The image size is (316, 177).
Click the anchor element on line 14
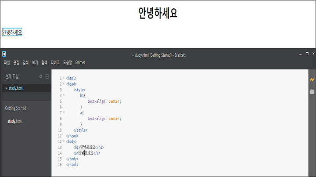point(86,153)
